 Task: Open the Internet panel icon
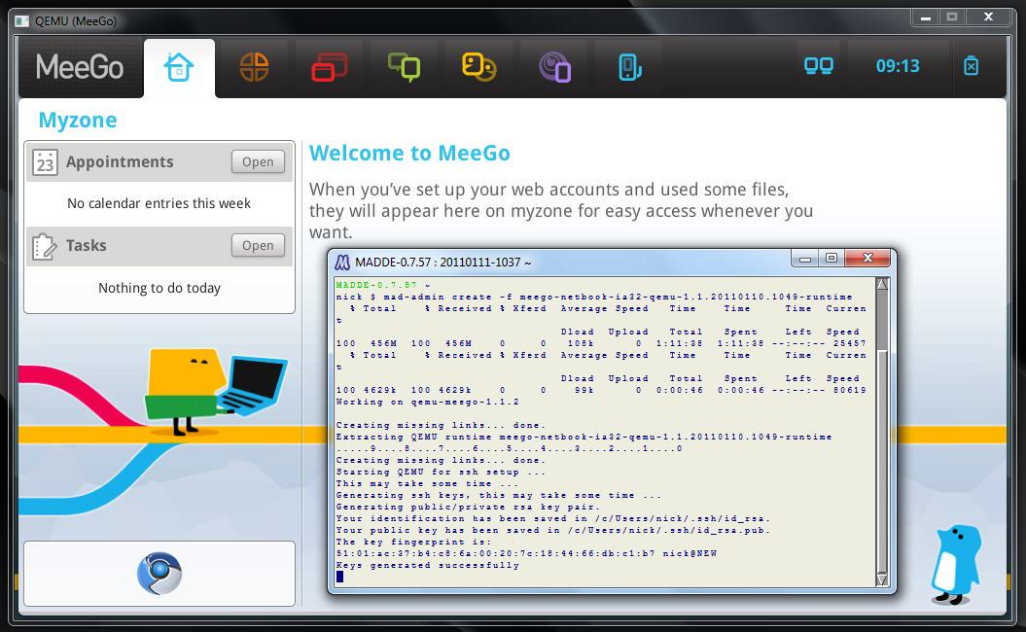554,67
